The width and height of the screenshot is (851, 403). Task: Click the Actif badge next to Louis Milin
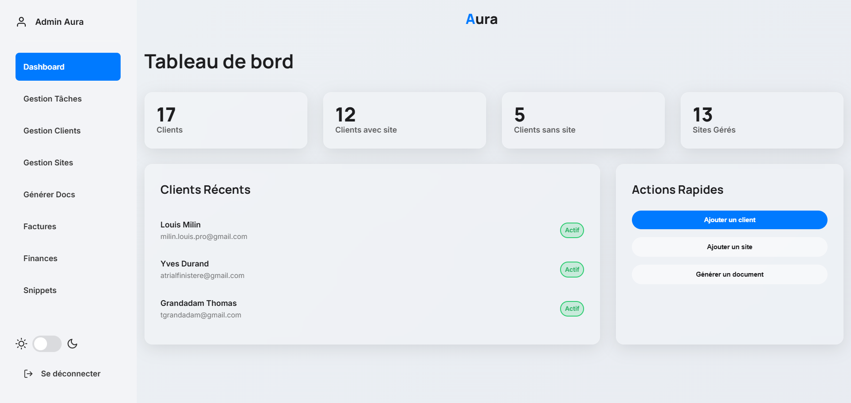(x=572, y=230)
